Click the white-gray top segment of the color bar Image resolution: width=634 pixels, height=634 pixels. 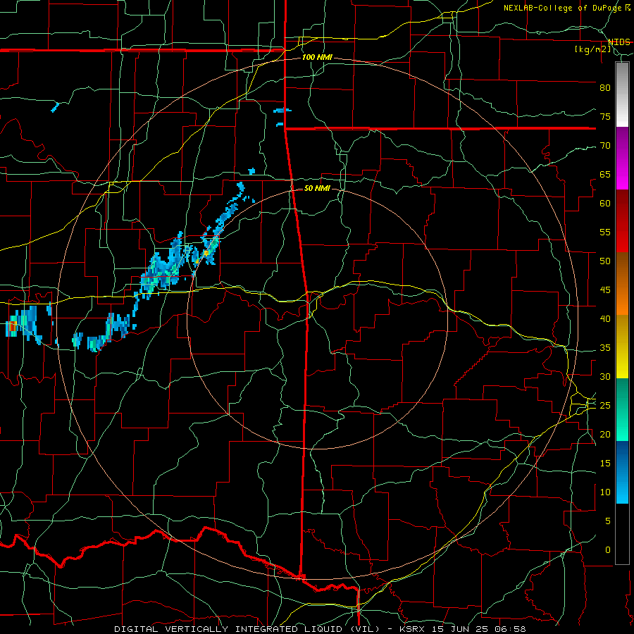622,94
